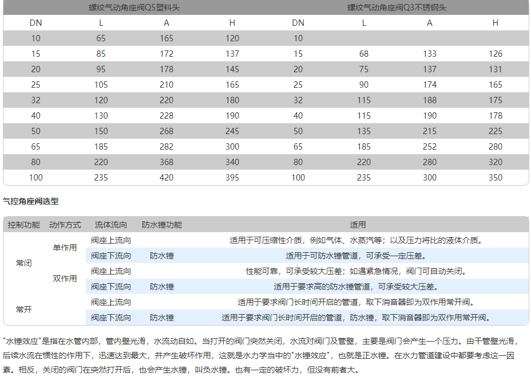Select the 常闭 control function cell

(x=23, y=263)
